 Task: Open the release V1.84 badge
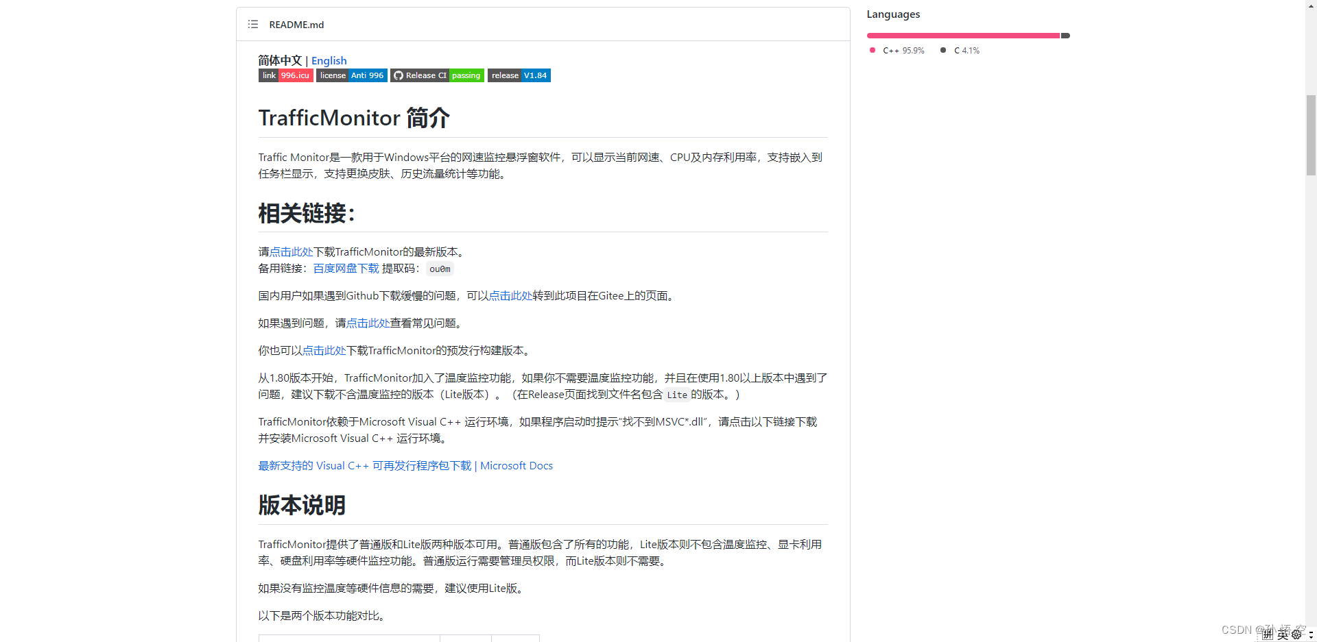click(x=519, y=75)
